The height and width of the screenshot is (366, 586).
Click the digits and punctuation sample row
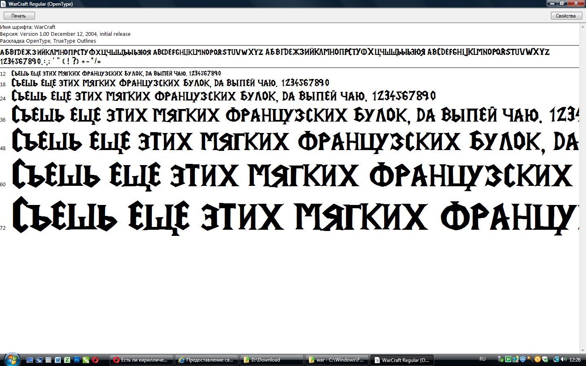[x=50, y=61]
